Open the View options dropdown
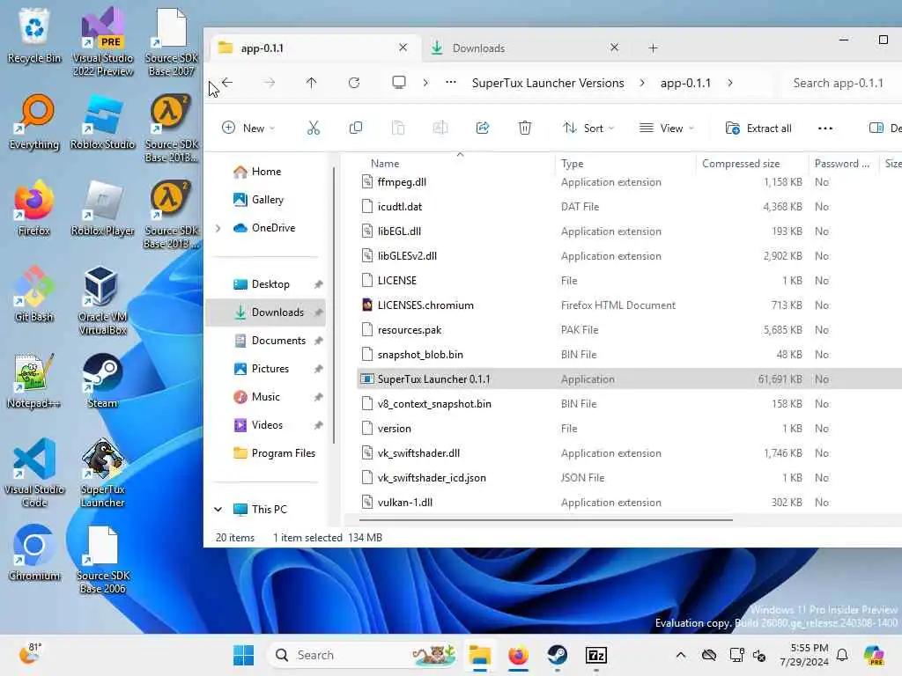 [667, 129]
